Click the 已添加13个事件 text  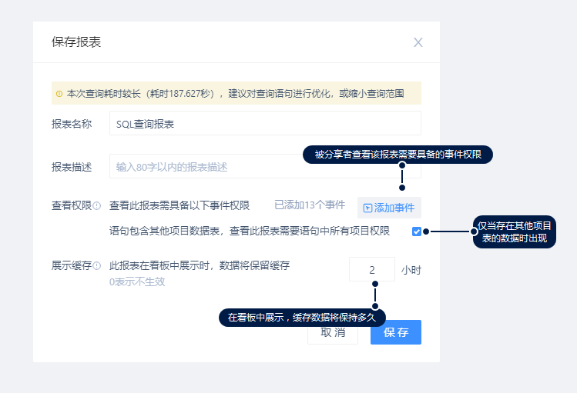(310, 205)
